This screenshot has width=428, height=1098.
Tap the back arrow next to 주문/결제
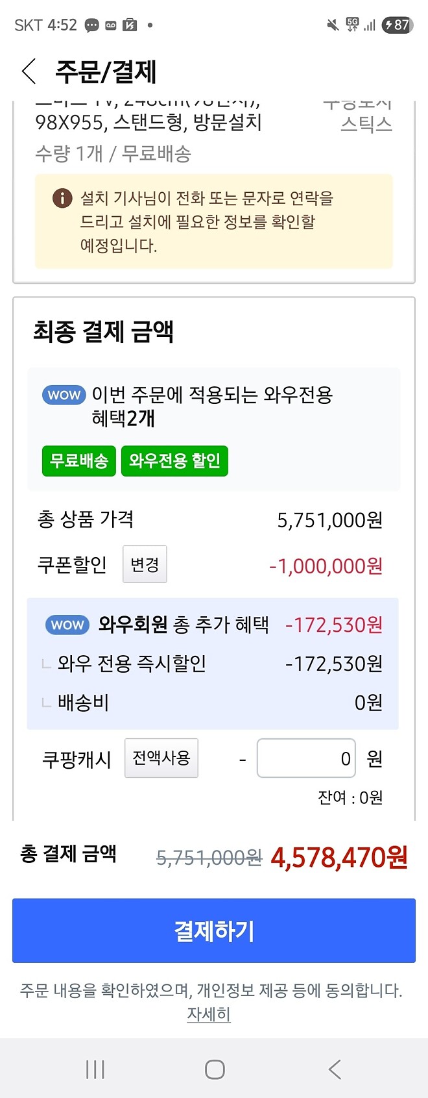(x=29, y=73)
